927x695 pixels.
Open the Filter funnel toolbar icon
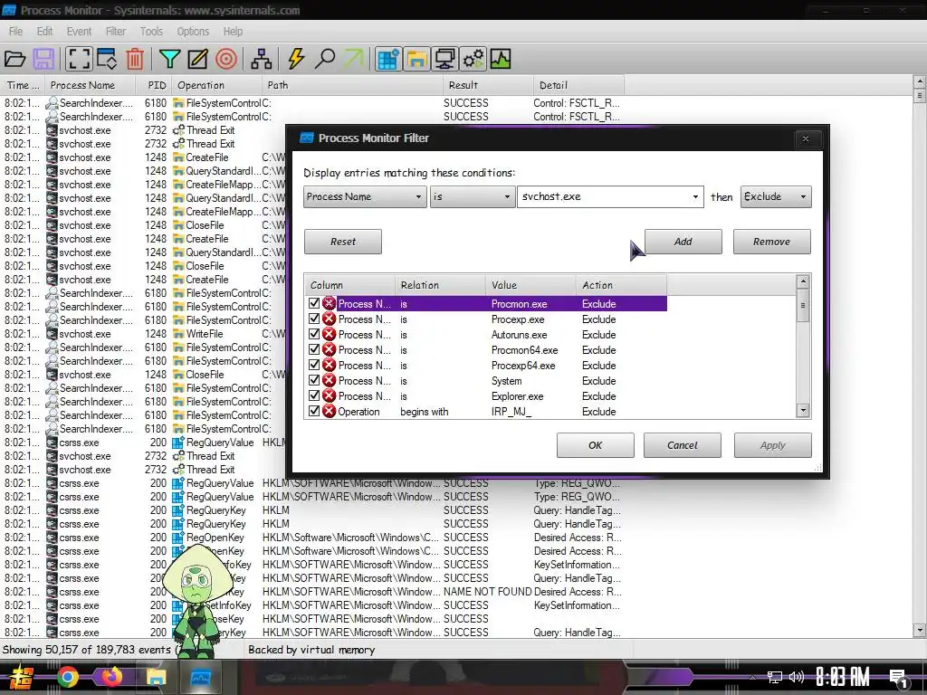[x=169, y=59]
